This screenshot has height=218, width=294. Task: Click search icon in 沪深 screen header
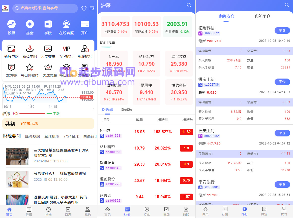tap(189, 5)
